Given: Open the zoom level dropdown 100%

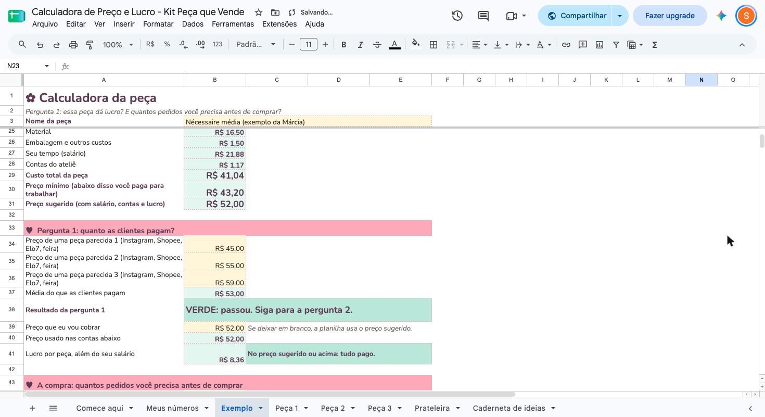Looking at the screenshot, I should pos(118,45).
